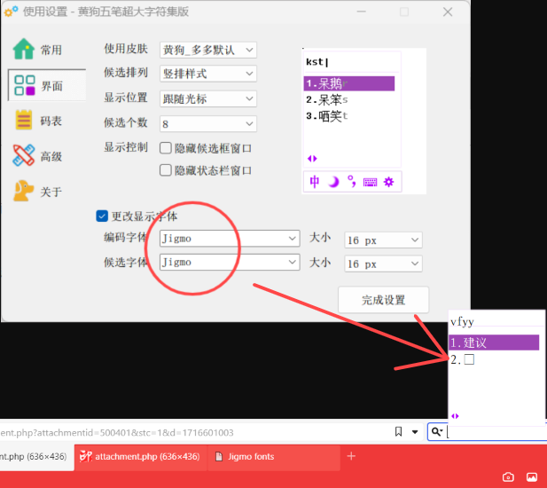Image resolution: width=547 pixels, height=488 pixels.
Task: Click the gear settings icon in preview
Action: click(x=388, y=182)
